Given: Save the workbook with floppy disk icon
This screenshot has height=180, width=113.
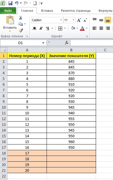Looking at the screenshot, I should pos(10,3).
